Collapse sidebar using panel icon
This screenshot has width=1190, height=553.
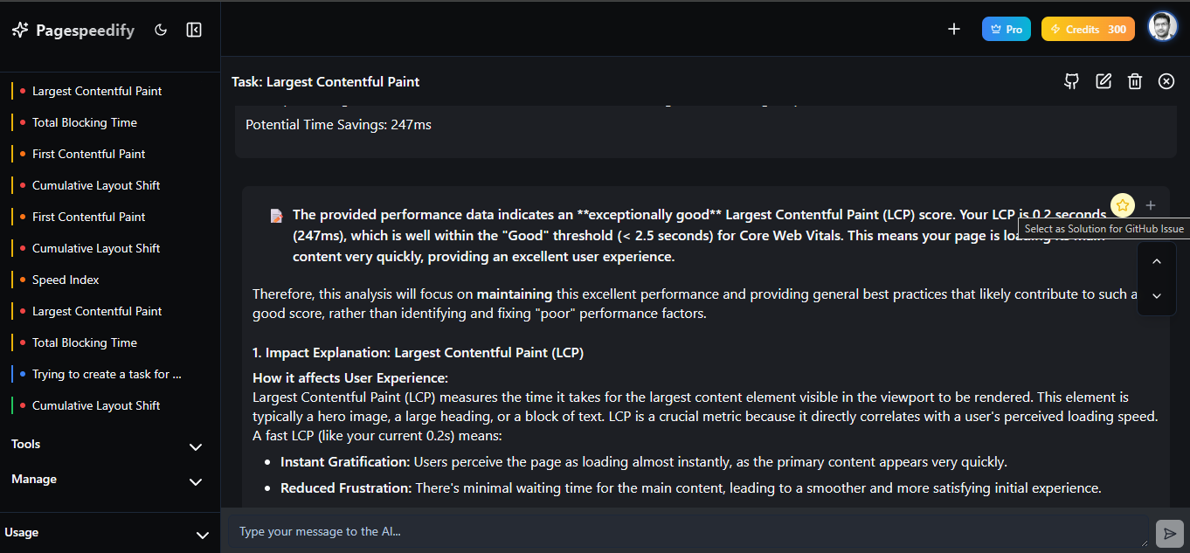click(x=194, y=30)
